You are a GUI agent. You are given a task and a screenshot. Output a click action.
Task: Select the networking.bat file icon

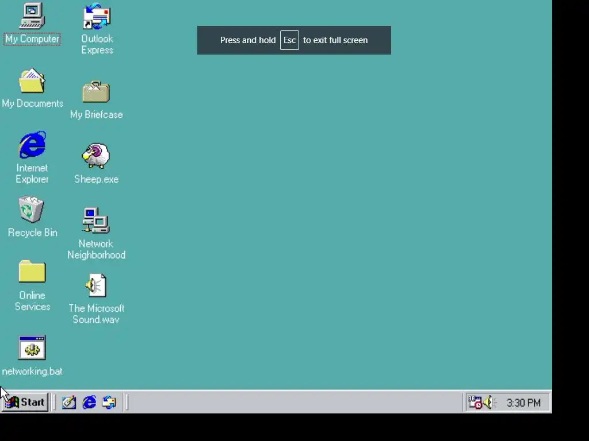tap(32, 347)
